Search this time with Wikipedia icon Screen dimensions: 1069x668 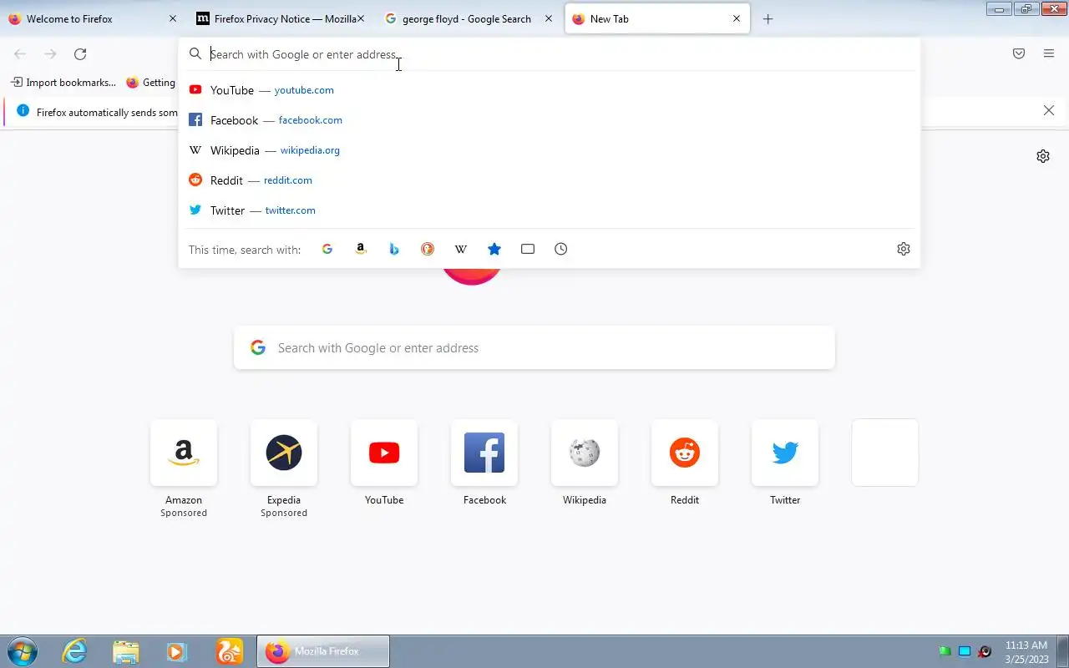[461, 249]
